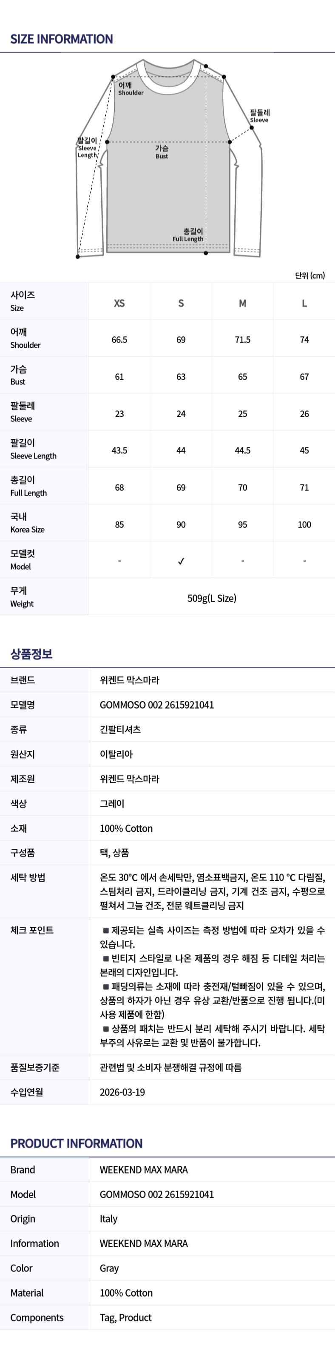This screenshot has width=335, height=1358.
Task: Click the 상품정보 section heading
Action: [31, 654]
